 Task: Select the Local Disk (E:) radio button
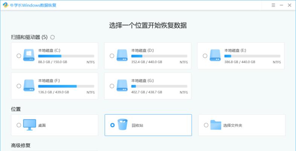click(205, 56)
